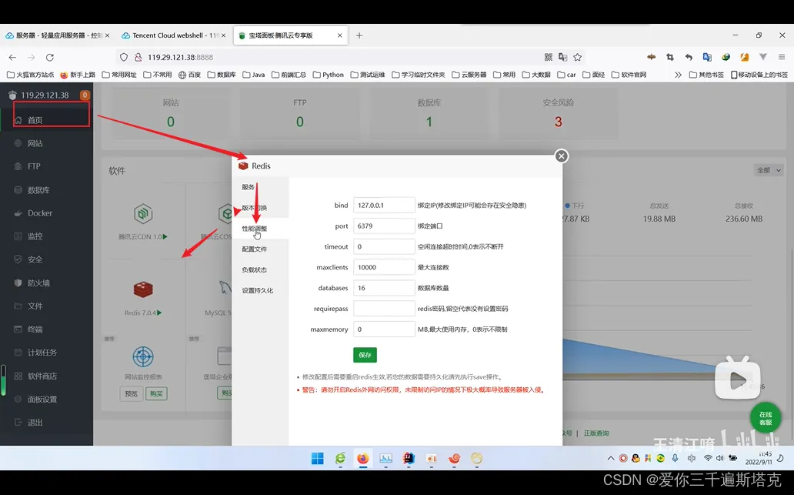Open the 负载状态 tab

click(x=260, y=270)
